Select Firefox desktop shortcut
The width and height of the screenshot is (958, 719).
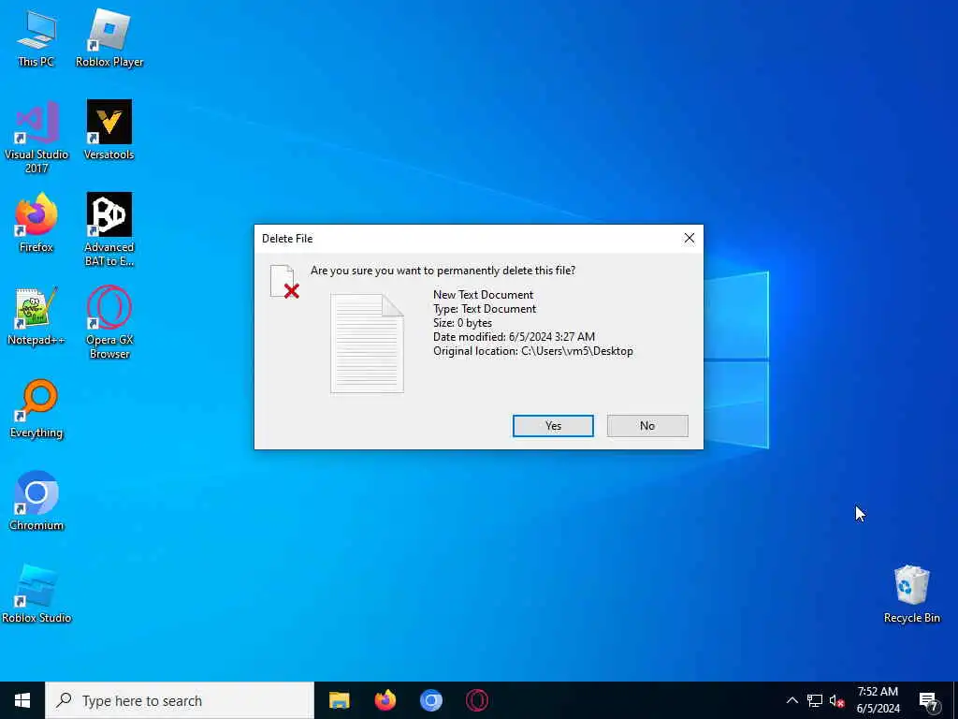point(36,223)
